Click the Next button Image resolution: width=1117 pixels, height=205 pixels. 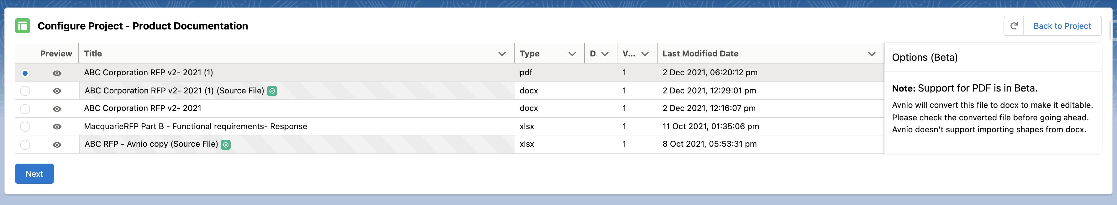pyautogui.click(x=34, y=174)
